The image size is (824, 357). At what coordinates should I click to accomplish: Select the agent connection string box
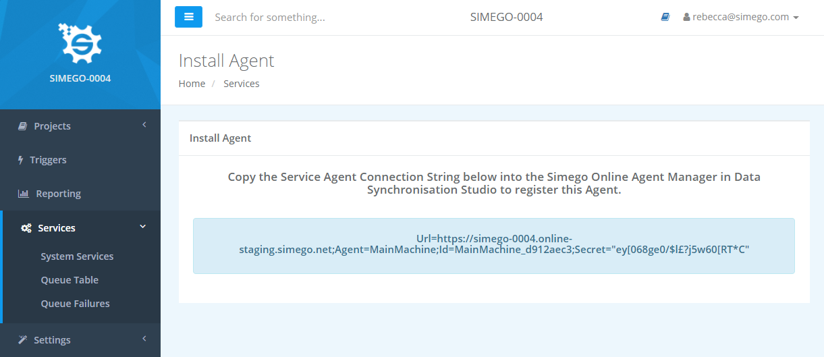pos(494,246)
